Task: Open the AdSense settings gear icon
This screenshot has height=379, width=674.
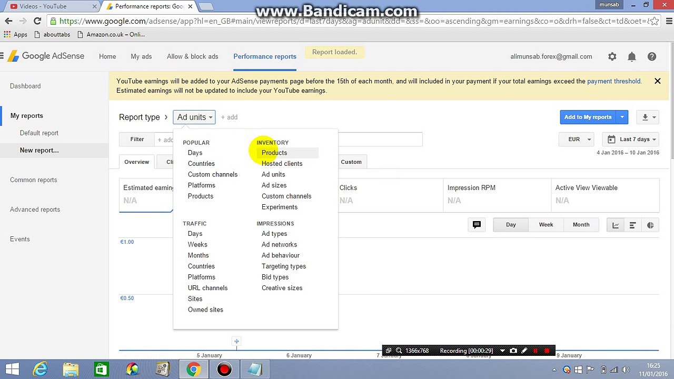Action: click(612, 56)
